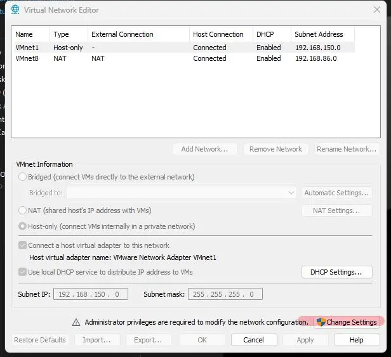Click the Help button
The image size is (391, 357).
tap(357, 340)
